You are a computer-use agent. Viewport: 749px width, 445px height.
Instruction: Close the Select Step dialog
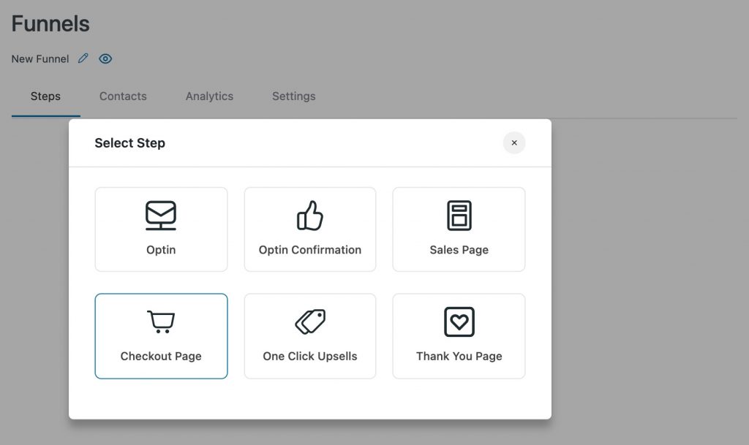(514, 142)
